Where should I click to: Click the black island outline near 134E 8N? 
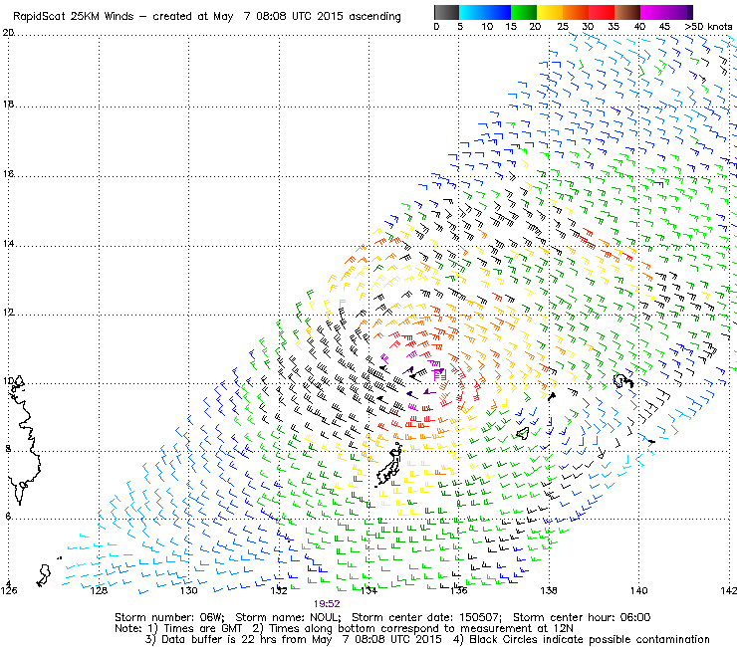390,464
